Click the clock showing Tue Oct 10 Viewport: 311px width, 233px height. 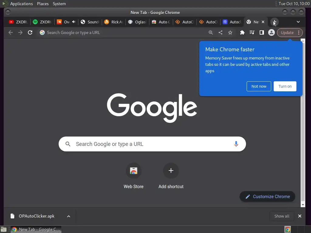point(294,4)
